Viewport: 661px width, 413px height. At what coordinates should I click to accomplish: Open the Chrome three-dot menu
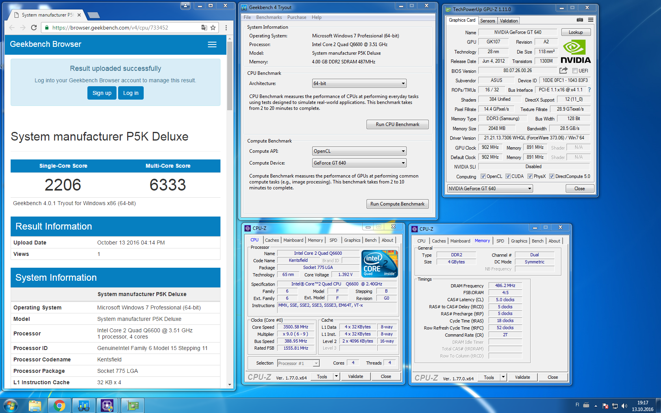[x=226, y=28]
